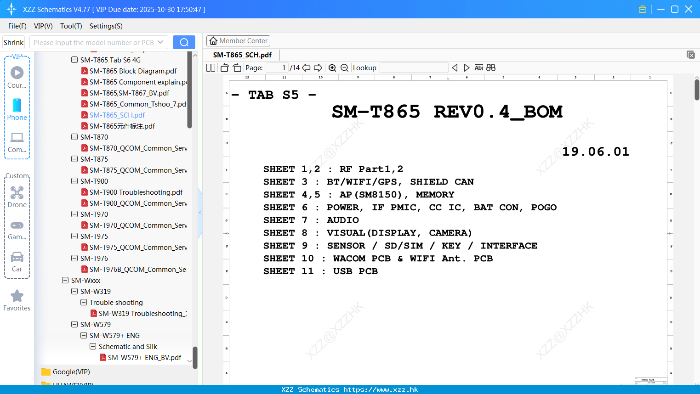The width and height of the screenshot is (700, 394).
Task: Select the SM-T865_SCH.pdf tab
Action: [x=242, y=55]
